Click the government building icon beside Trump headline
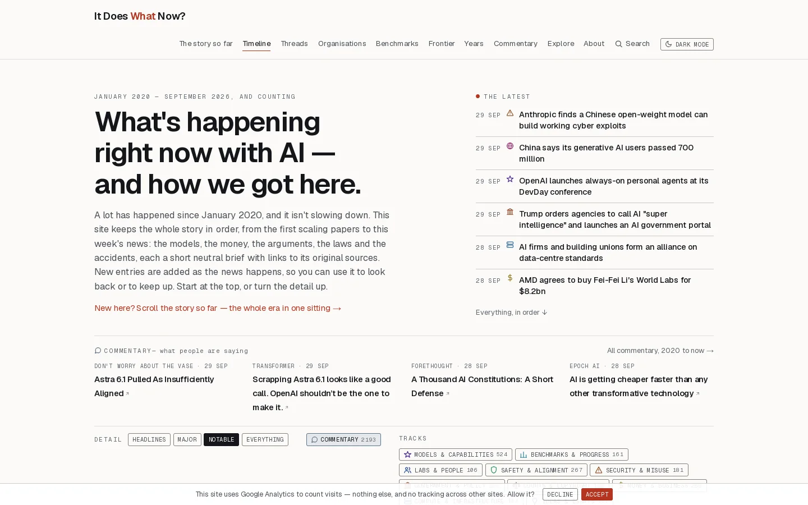Screen dimensions: 808x505 click(510, 212)
